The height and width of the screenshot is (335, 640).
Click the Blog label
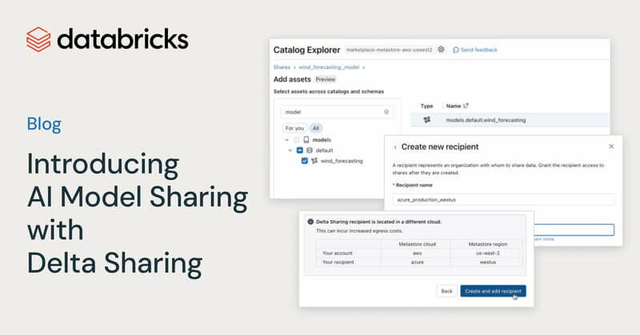click(x=44, y=124)
